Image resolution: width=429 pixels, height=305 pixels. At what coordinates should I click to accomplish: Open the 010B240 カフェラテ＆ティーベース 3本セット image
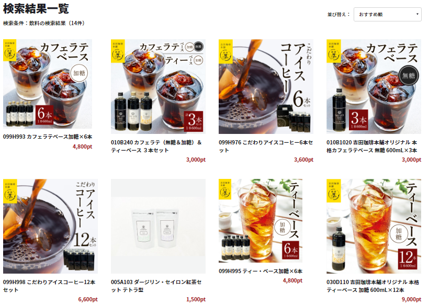click(x=158, y=86)
